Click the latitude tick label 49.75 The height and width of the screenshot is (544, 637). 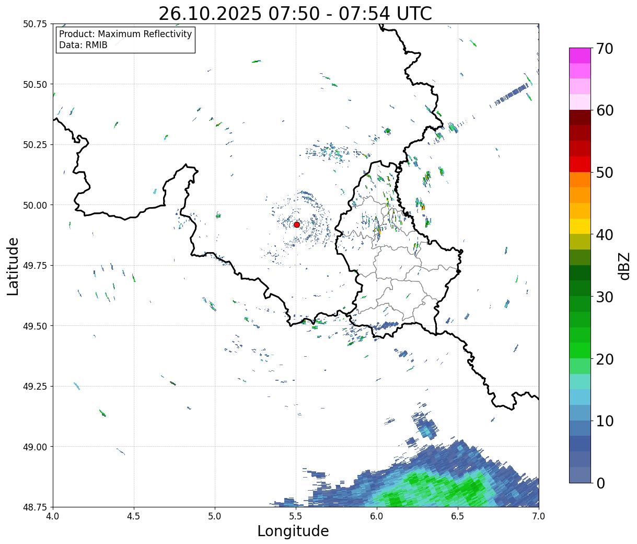pyautogui.click(x=35, y=265)
